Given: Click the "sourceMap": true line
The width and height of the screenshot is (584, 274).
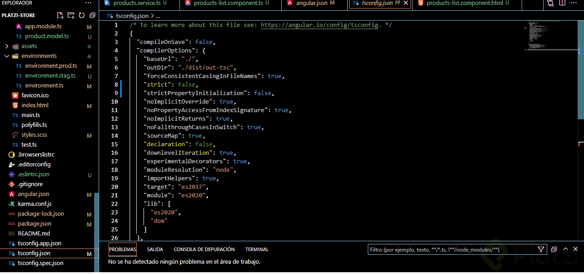Looking at the screenshot, I should tap(174, 136).
